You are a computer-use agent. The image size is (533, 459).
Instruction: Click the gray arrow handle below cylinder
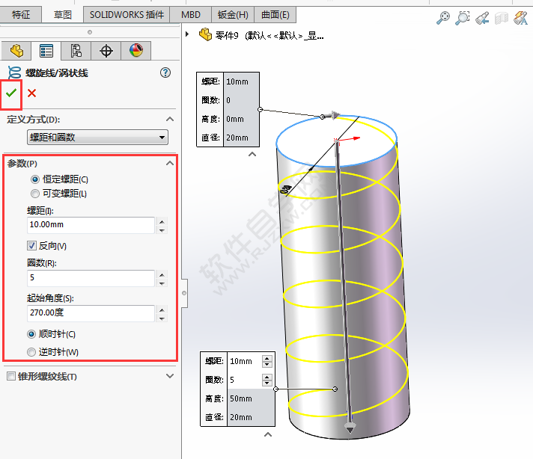coord(350,428)
